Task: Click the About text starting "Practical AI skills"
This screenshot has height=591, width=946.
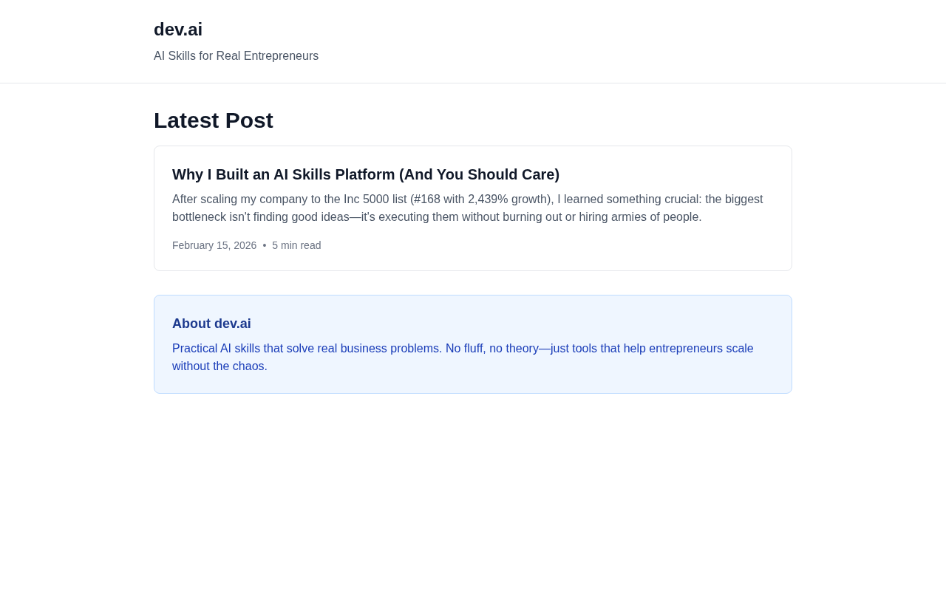Action: tap(463, 357)
